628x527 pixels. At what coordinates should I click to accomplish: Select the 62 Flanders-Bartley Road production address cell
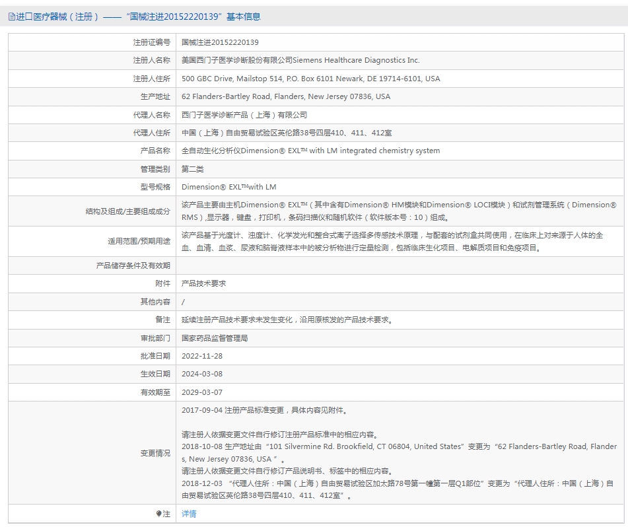click(286, 96)
